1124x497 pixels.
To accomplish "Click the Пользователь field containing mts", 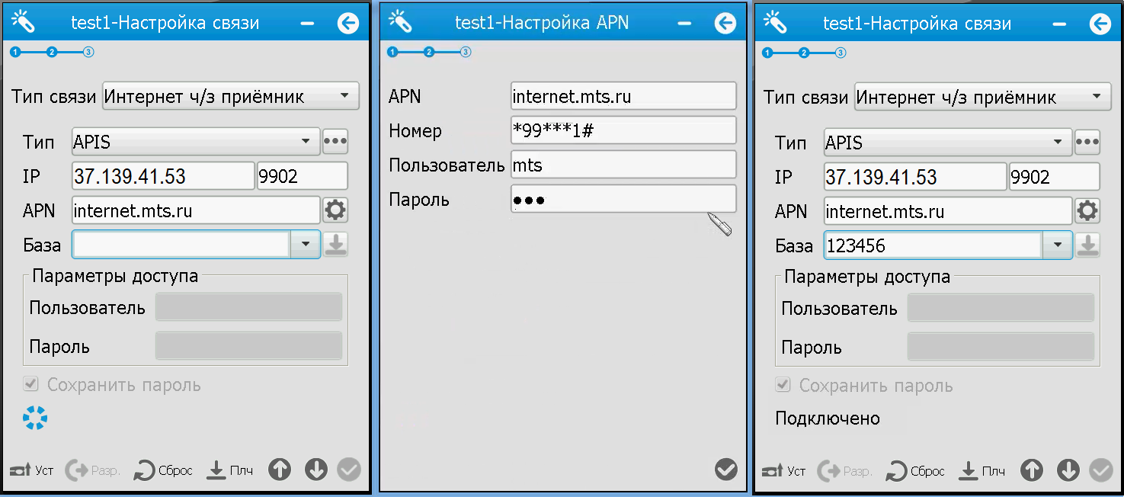I will (623, 165).
